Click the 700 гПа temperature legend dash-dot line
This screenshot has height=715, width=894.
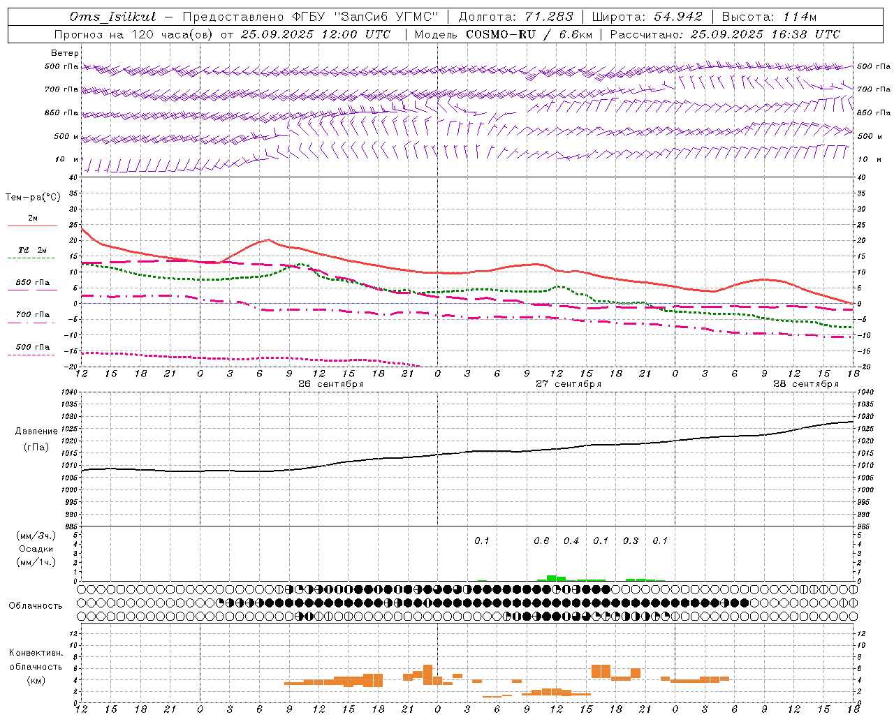pos(32,323)
